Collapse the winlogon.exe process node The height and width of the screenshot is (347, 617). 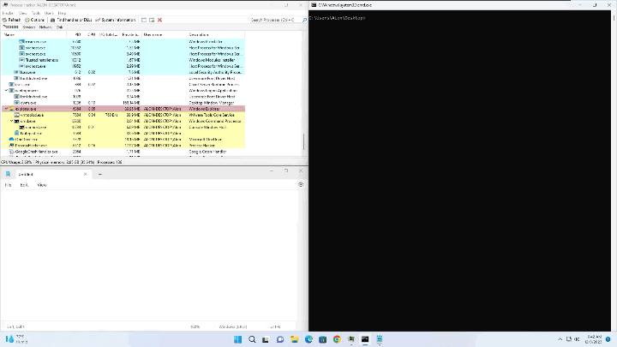pos(6,91)
